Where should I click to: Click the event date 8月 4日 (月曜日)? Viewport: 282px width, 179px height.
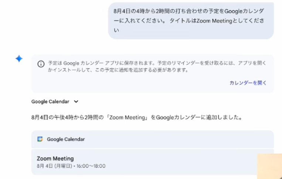click(x=54, y=166)
